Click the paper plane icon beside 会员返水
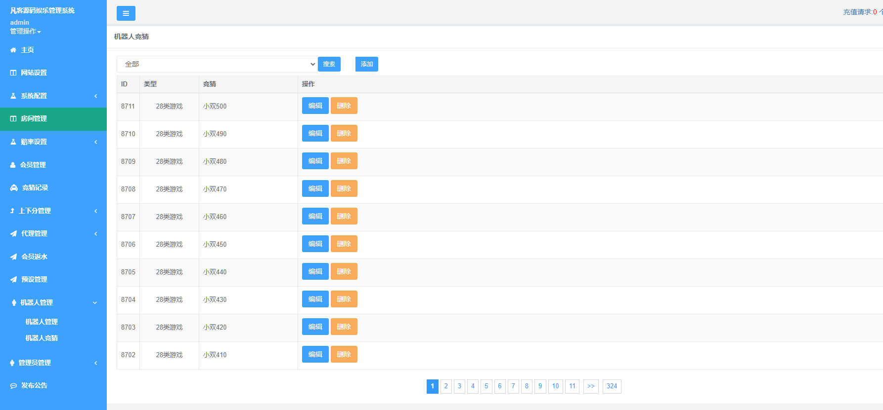This screenshot has width=883, height=410. tap(13, 257)
